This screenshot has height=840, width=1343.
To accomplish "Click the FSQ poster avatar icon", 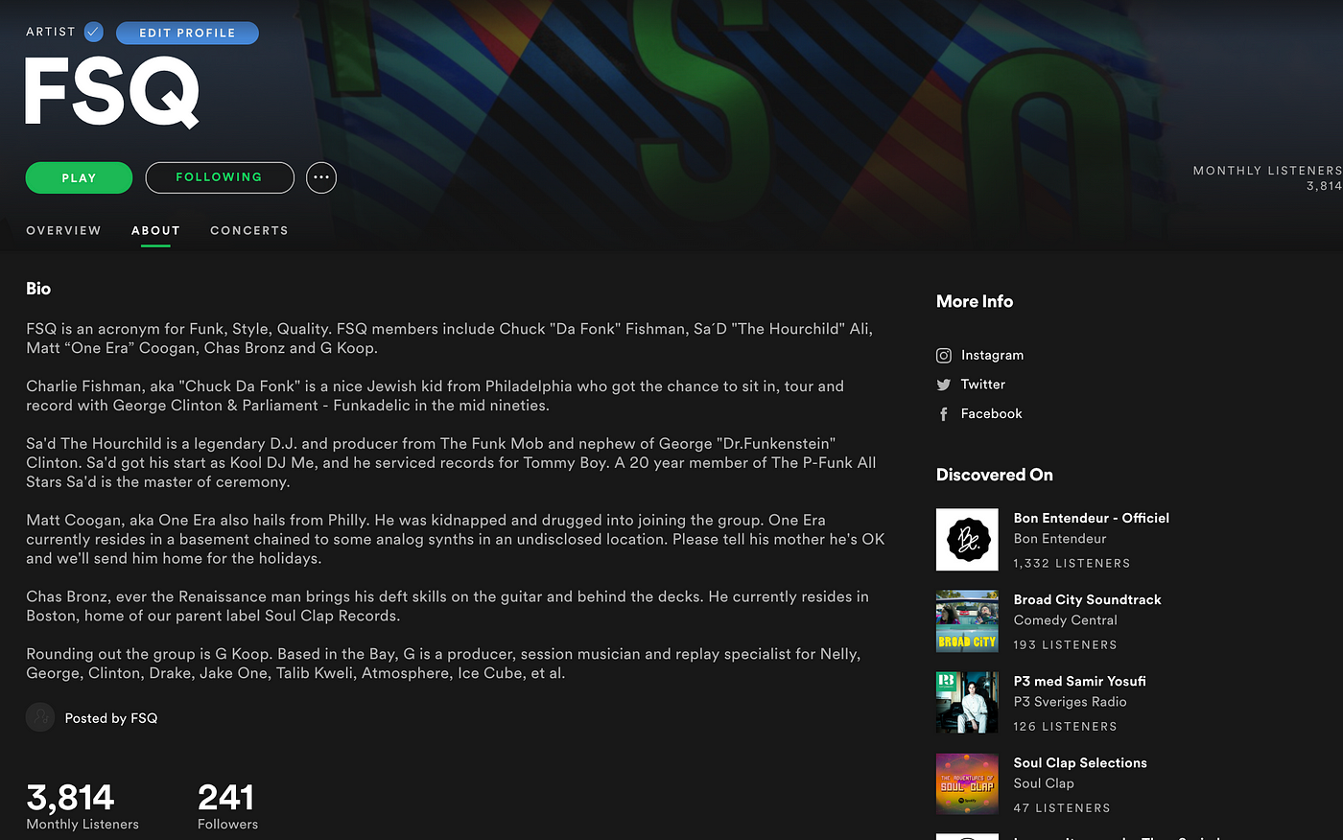I will [x=40, y=717].
